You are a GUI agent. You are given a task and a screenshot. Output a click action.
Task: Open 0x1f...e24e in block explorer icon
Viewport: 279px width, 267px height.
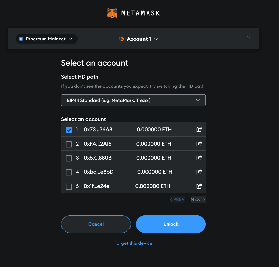click(199, 186)
